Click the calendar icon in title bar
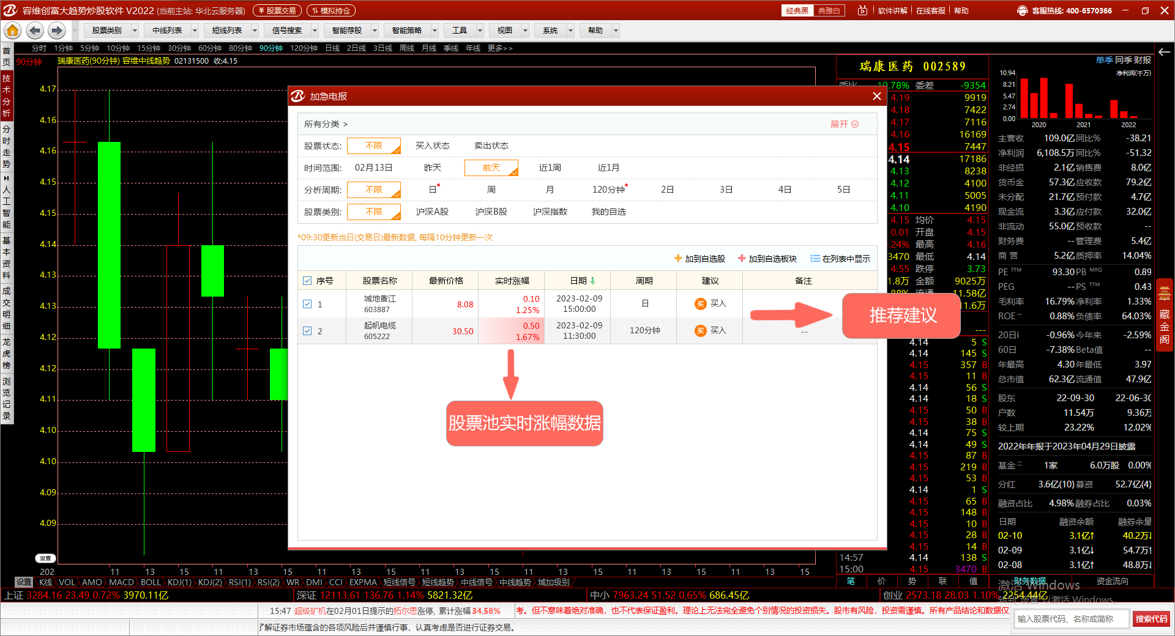This screenshot has width=1175, height=636. pos(862,10)
